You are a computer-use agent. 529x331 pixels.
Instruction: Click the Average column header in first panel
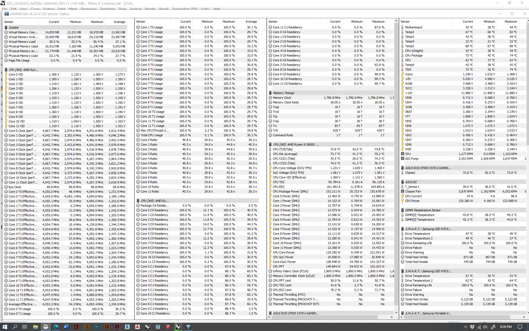click(119, 22)
